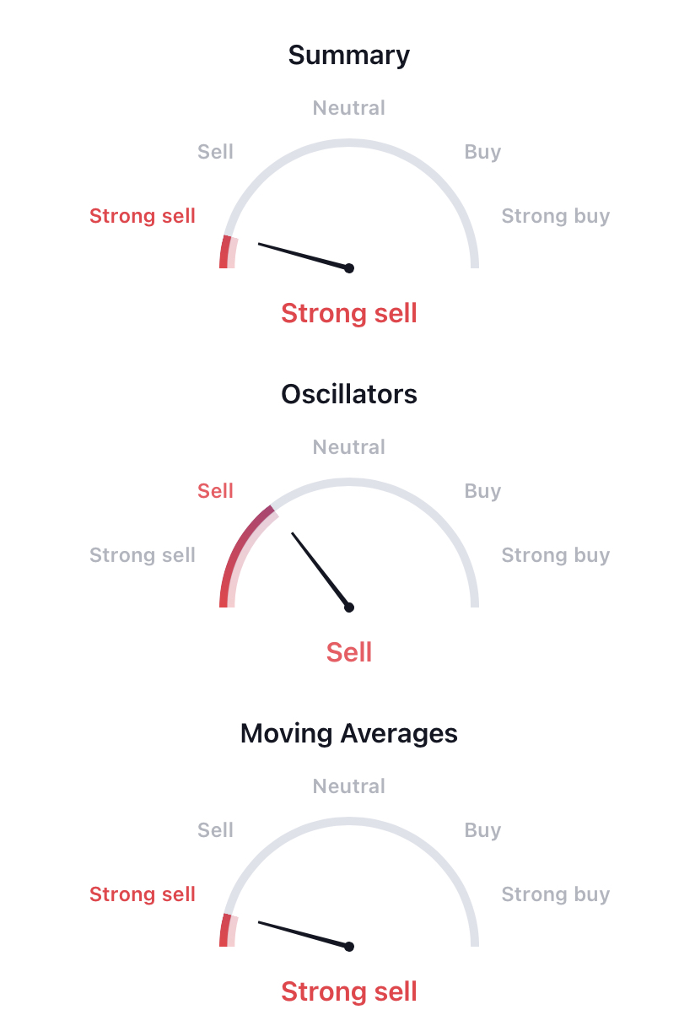Click the Oscillators heading

click(349, 395)
